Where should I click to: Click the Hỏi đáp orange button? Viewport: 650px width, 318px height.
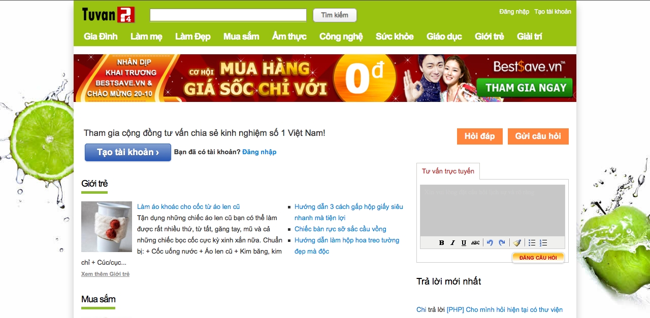[x=480, y=136]
